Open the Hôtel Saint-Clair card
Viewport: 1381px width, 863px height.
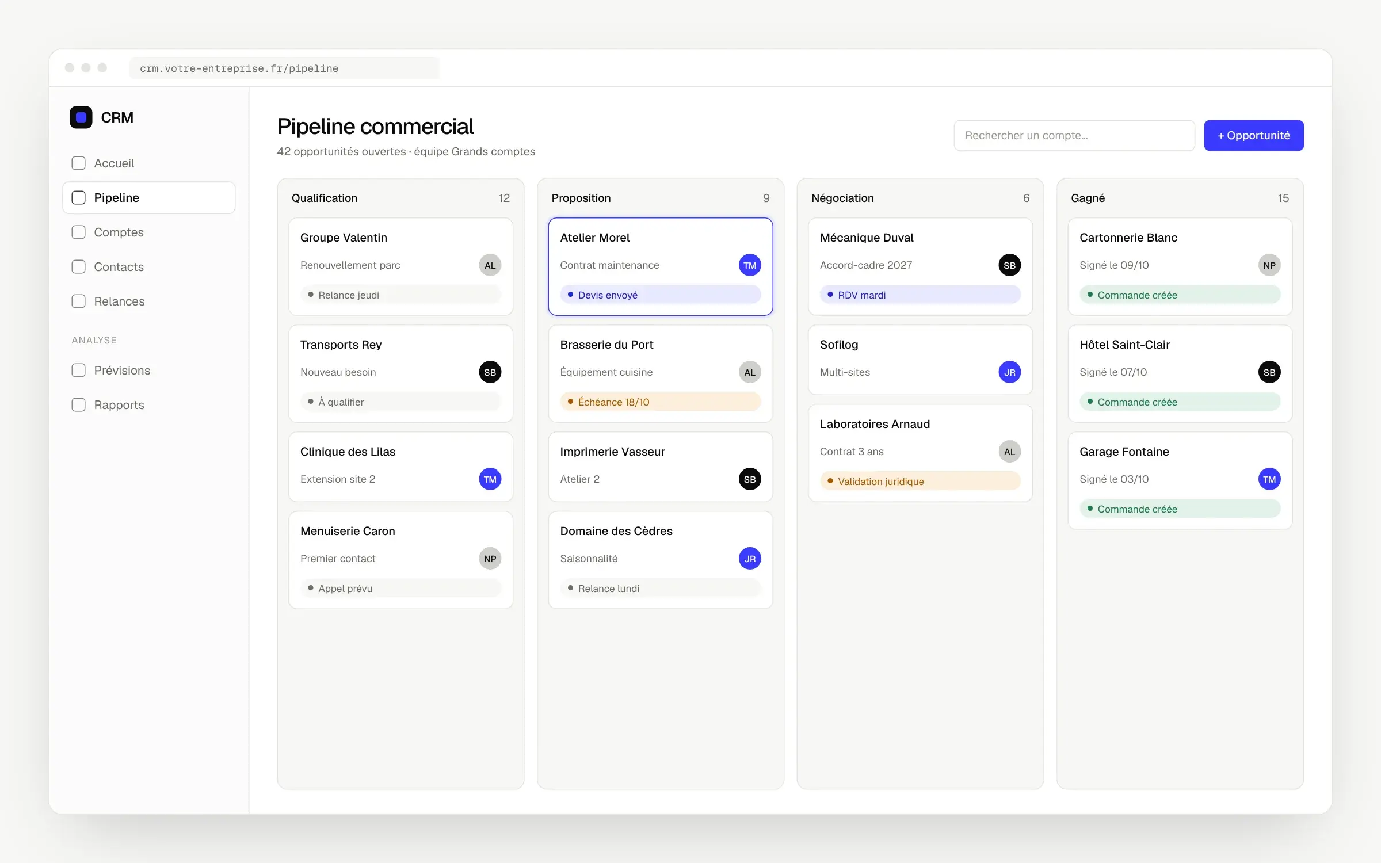click(x=1180, y=374)
